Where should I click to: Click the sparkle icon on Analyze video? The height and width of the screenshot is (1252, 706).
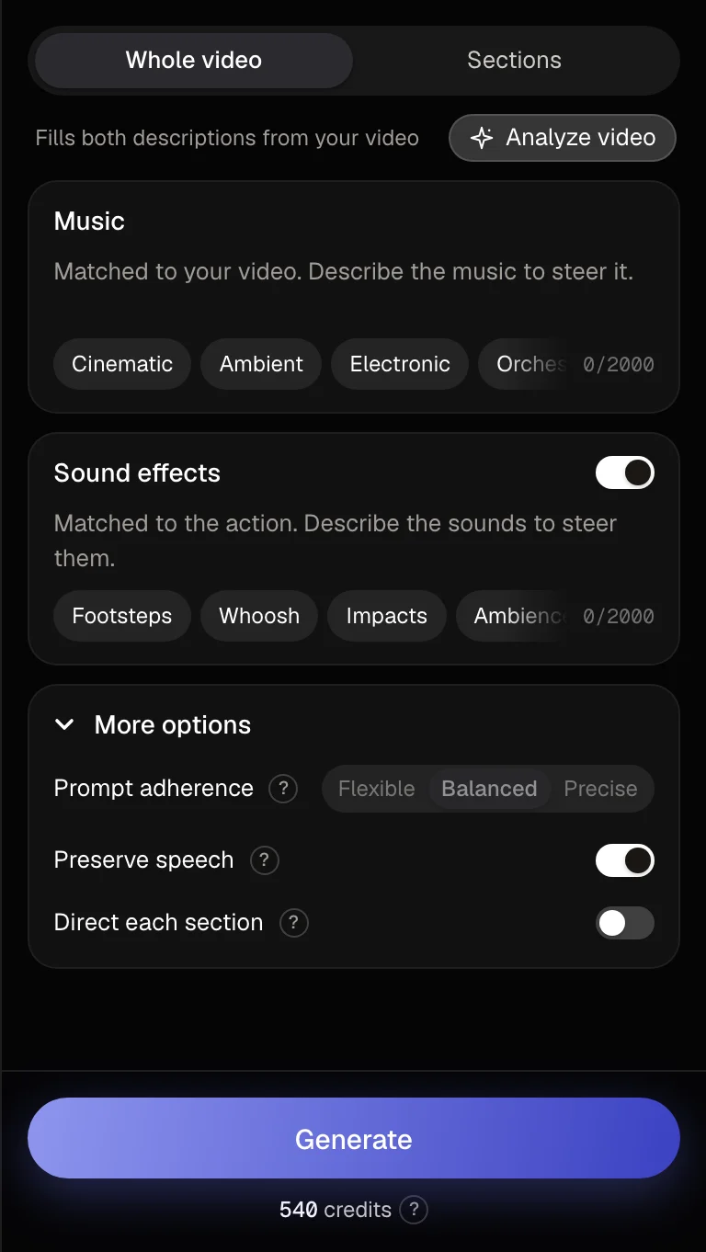(x=482, y=138)
